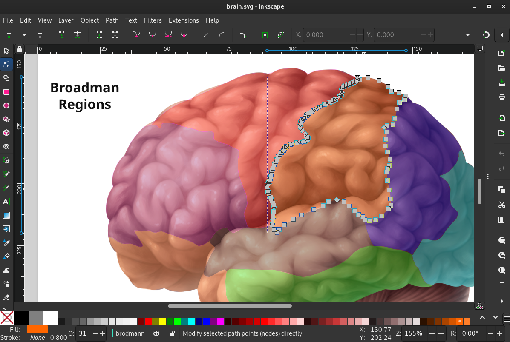Viewport: 510px width, 342px height.
Task: Pick the 3D Box tool
Action: [6, 133]
